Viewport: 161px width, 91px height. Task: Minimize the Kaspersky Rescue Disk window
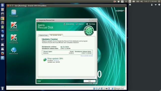coord(91,20)
